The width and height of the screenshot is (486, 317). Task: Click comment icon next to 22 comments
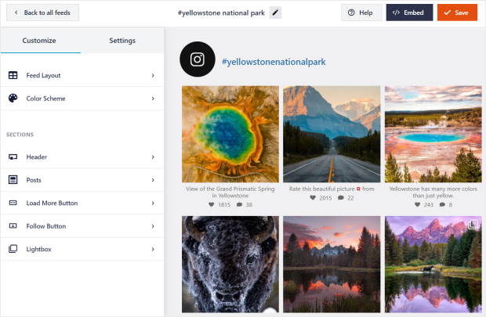pyautogui.click(x=341, y=198)
